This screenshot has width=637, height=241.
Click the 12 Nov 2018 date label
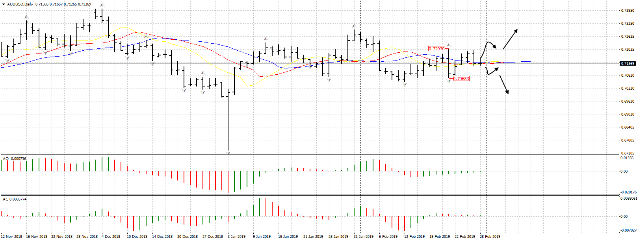coord(12,237)
